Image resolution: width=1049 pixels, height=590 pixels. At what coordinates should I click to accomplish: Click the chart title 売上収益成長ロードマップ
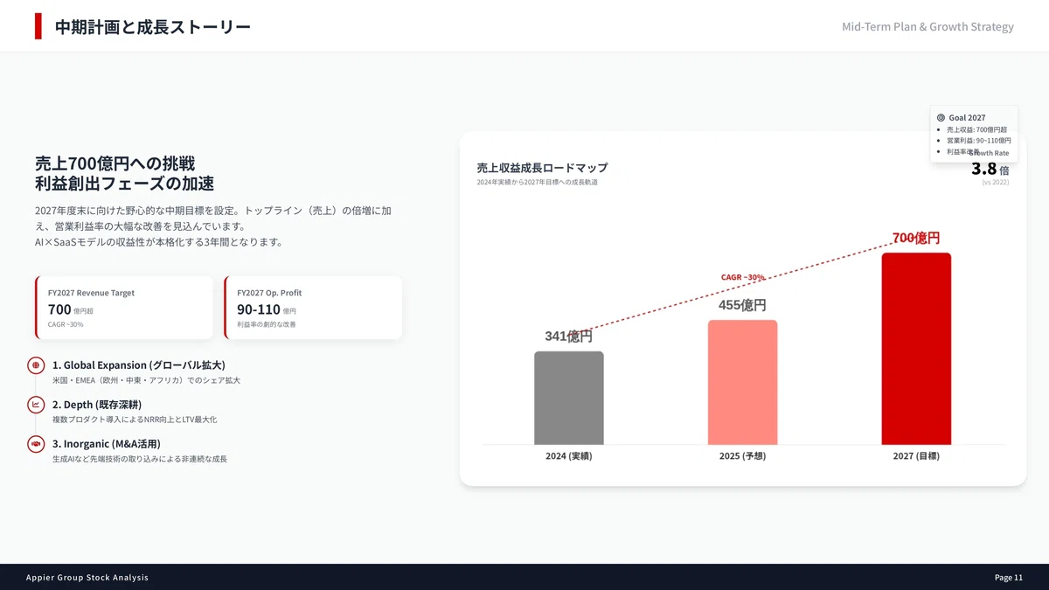tap(542, 168)
